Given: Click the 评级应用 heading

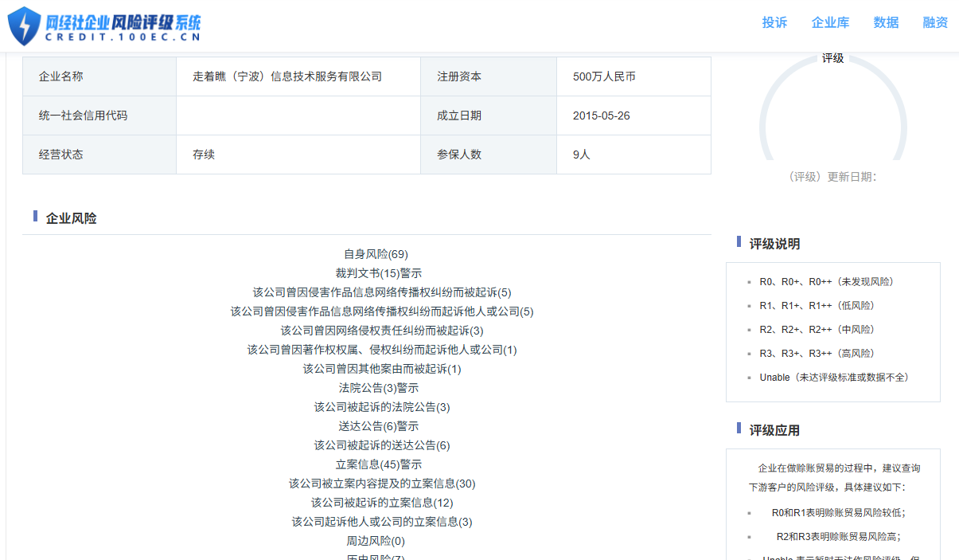Looking at the screenshot, I should tap(774, 430).
